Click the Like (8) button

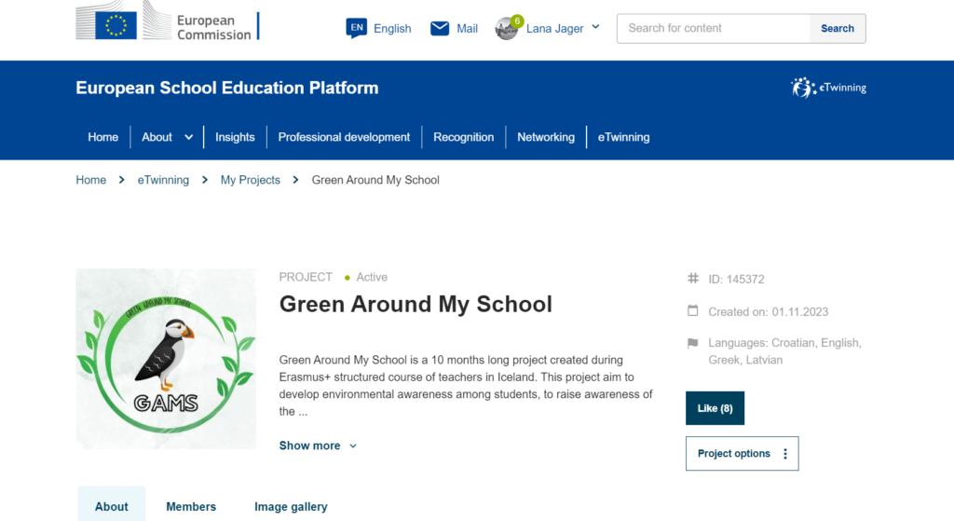[x=715, y=408]
